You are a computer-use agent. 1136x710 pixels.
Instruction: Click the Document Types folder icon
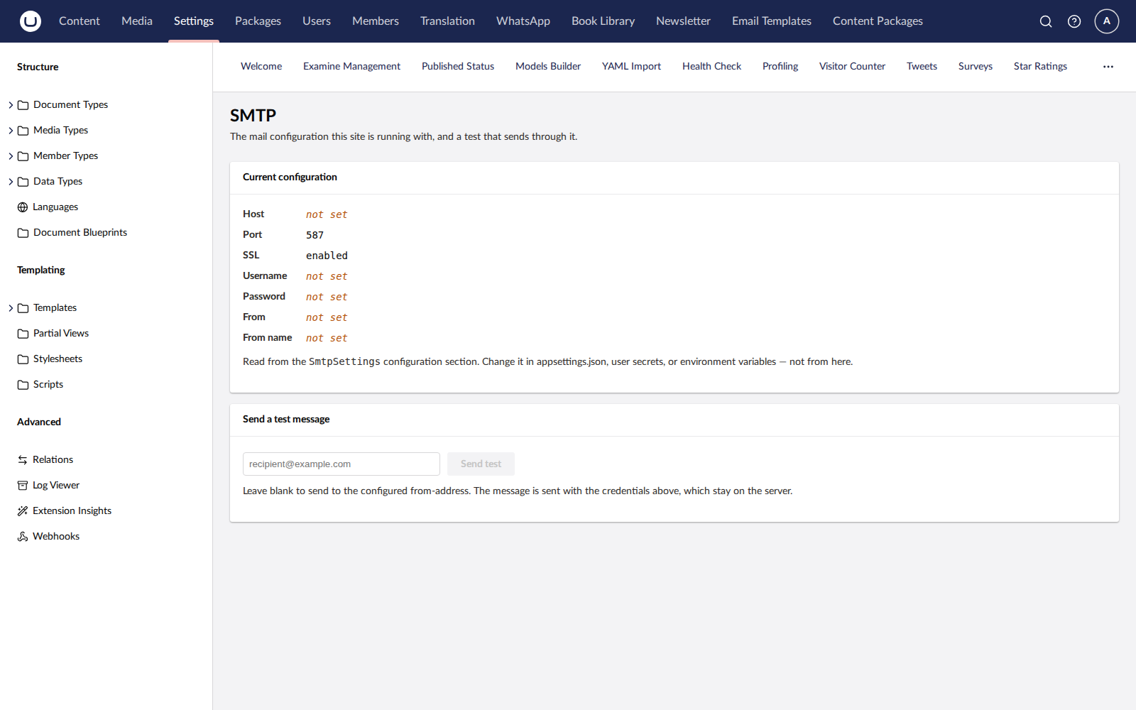23,105
